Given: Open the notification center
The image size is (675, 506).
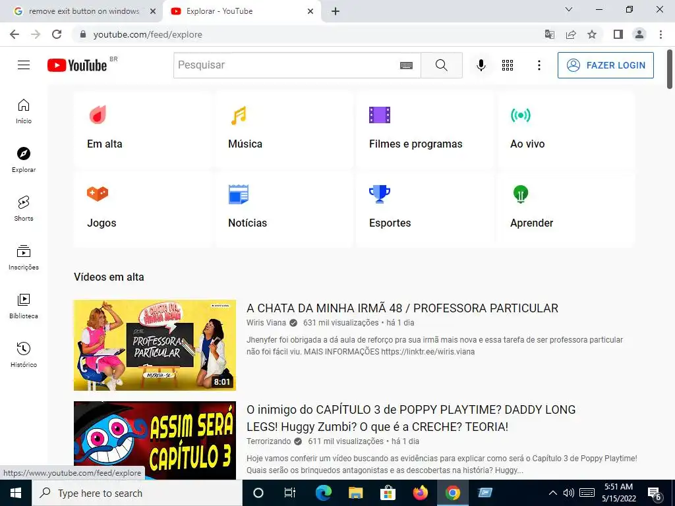Looking at the screenshot, I should coord(655,493).
